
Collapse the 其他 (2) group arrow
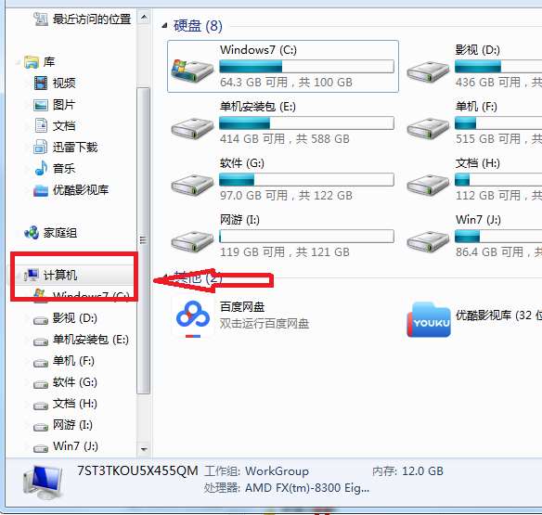[165, 277]
